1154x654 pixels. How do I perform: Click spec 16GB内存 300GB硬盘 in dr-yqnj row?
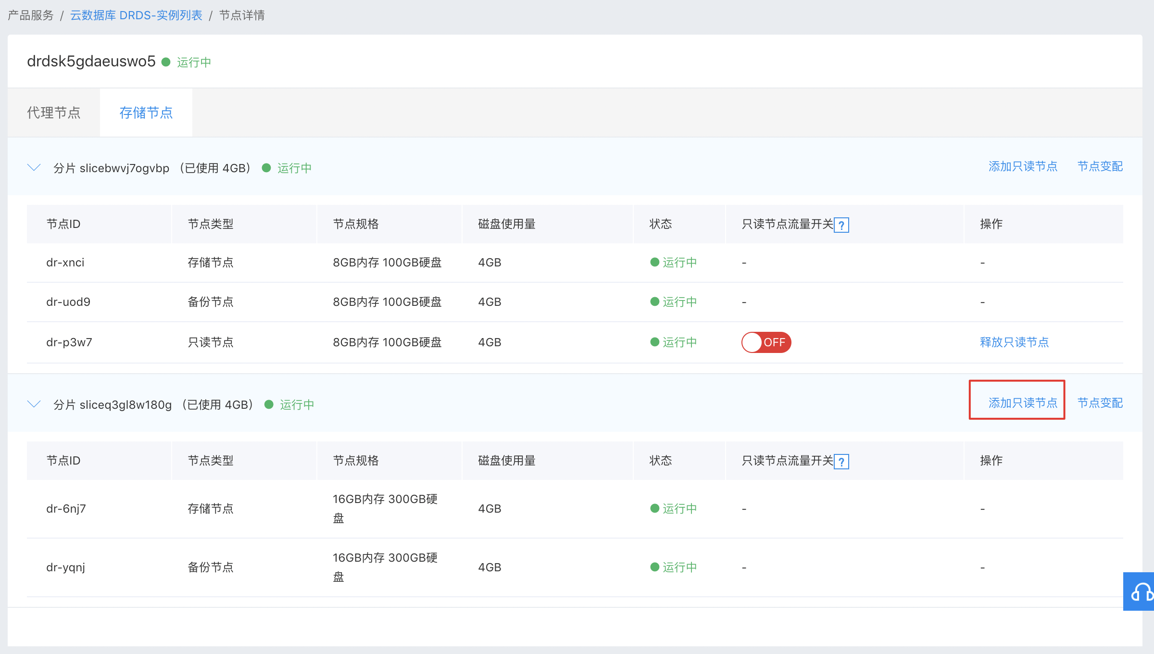click(385, 567)
